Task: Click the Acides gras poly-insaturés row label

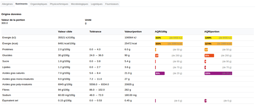Action: tap(17, 85)
